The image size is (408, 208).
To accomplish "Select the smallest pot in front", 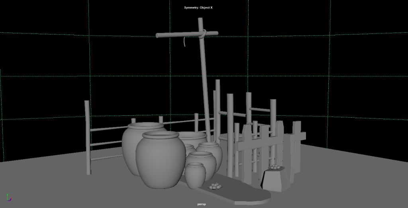I will [x=195, y=175].
